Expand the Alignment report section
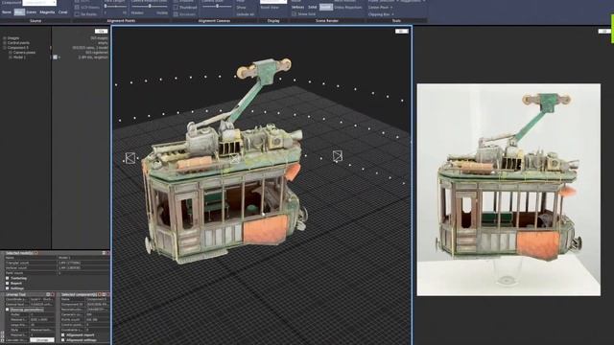Image resolution: width=614 pixels, height=345 pixels. [62, 335]
